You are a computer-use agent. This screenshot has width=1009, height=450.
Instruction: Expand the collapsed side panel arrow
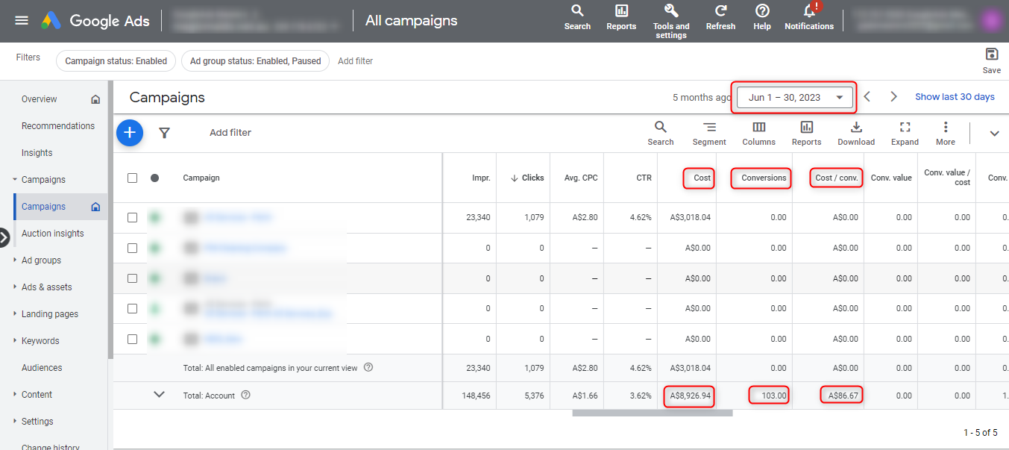[4, 237]
